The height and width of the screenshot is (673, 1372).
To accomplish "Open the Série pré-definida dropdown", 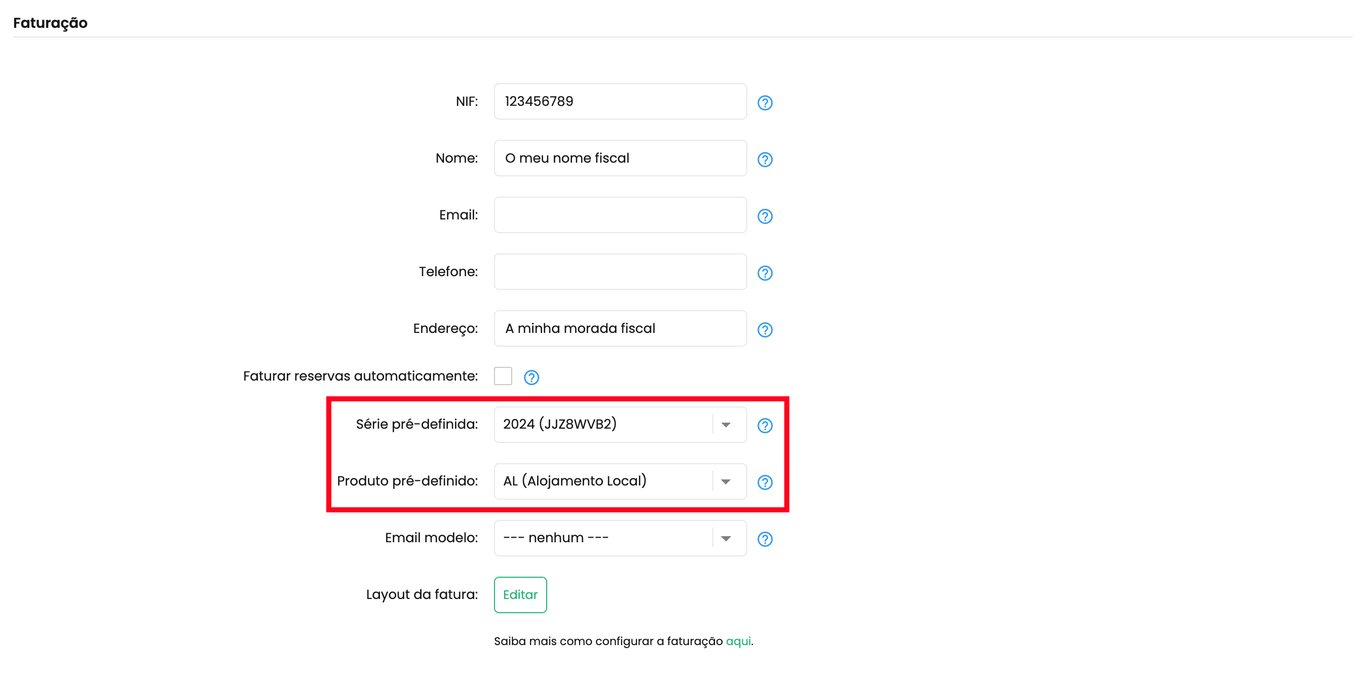I will pos(620,424).
